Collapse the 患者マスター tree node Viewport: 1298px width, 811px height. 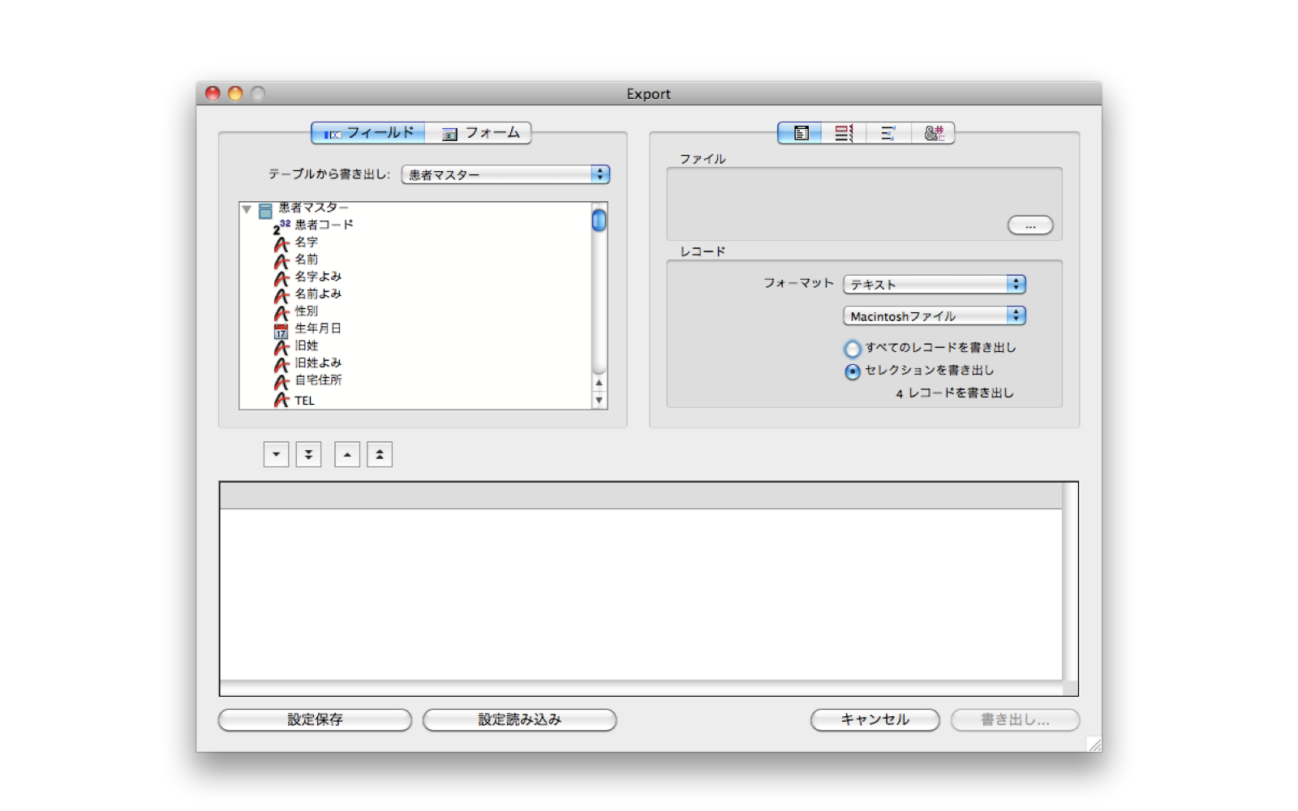[247, 209]
